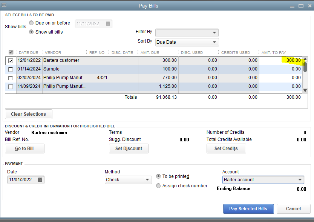Toggle the select-all checkbox in table header
This screenshot has height=222, width=314.
click(11, 52)
